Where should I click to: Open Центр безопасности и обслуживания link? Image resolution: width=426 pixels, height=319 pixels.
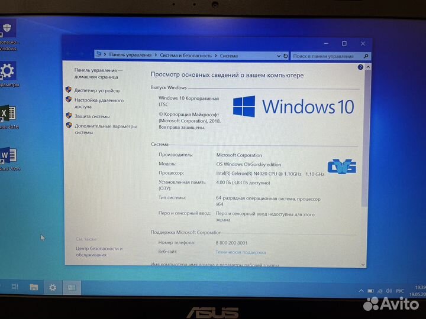[99, 252]
